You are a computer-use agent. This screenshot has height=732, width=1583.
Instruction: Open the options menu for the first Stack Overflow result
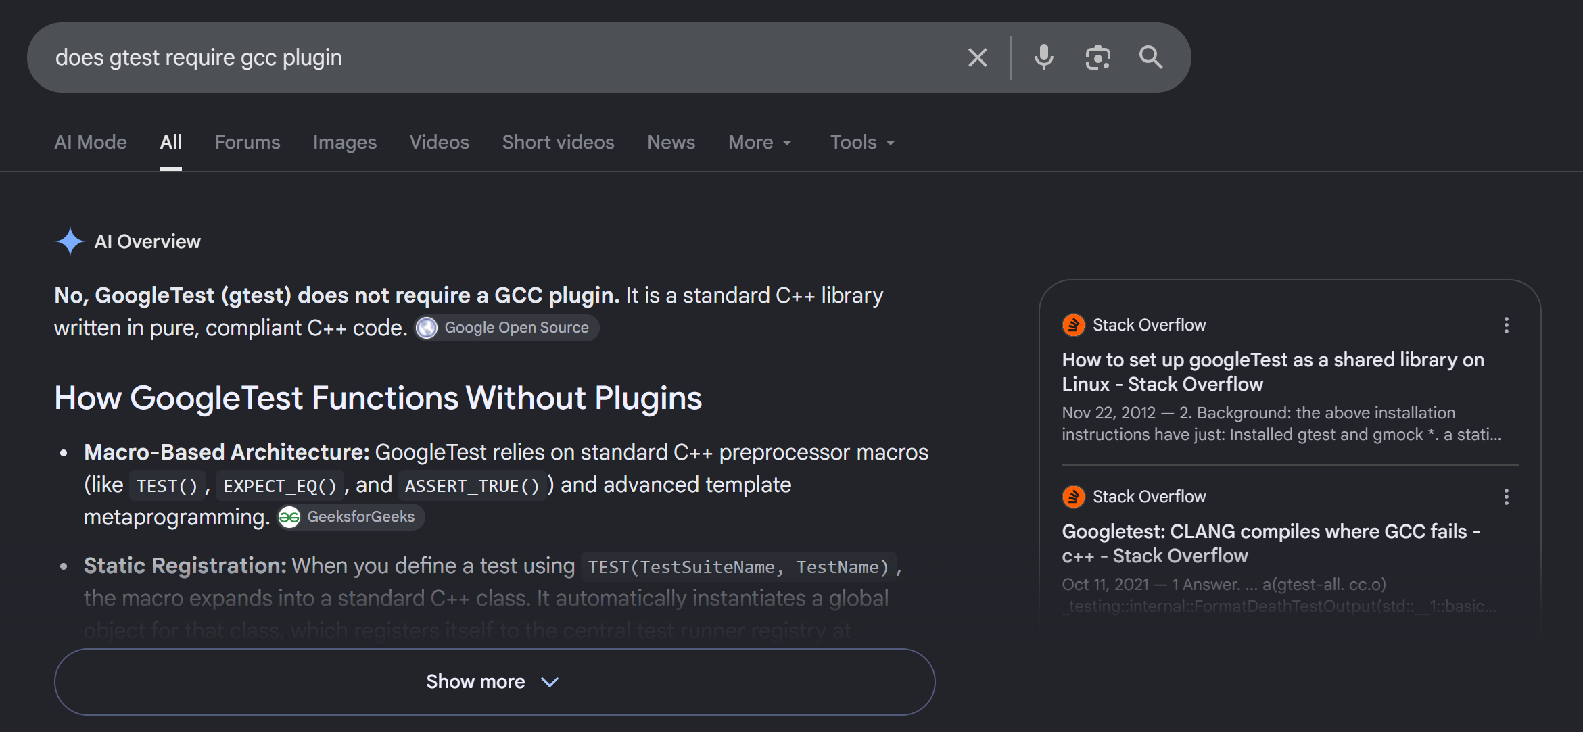(1506, 325)
